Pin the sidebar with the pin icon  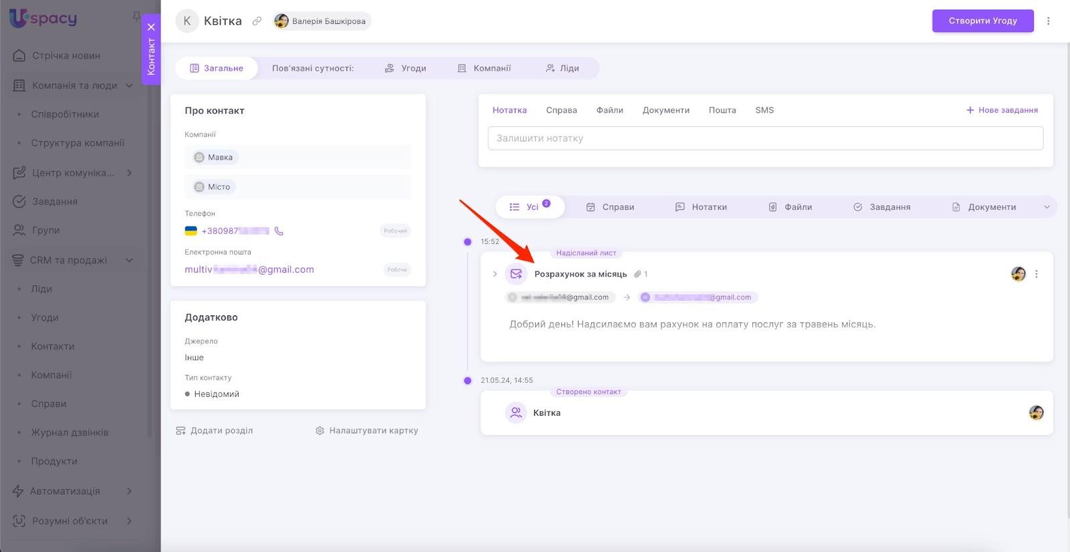click(x=136, y=15)
